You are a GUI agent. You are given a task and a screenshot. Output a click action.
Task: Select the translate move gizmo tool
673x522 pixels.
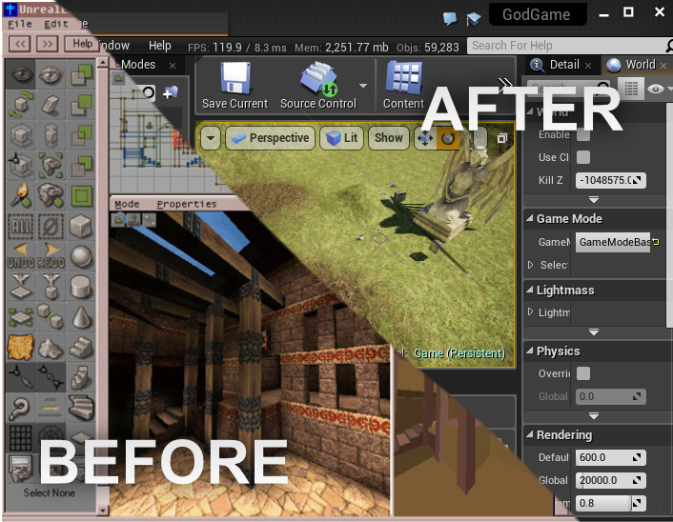point(425,138)
